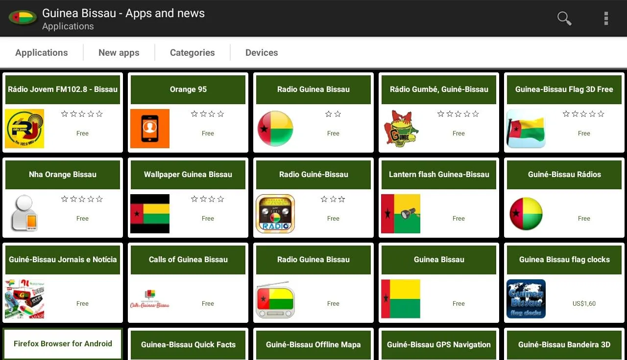Select the Guiné-Bissau Rádios title

(x=564, y=175)
